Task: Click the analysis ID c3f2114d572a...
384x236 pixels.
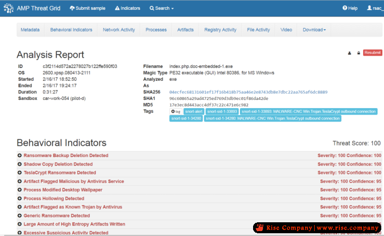Action: point(80,66)
